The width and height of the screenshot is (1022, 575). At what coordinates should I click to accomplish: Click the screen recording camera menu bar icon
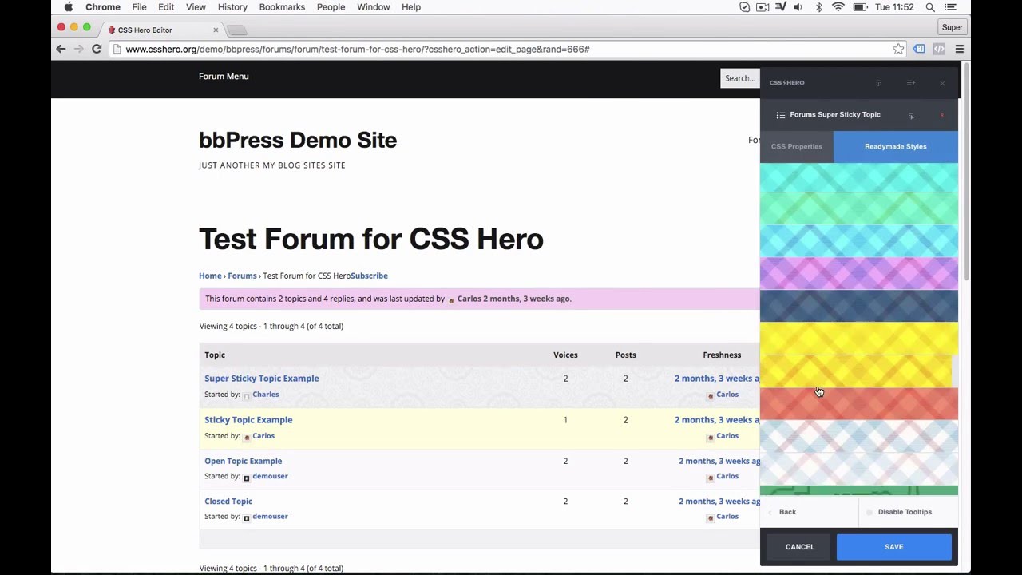click(763, 7)
